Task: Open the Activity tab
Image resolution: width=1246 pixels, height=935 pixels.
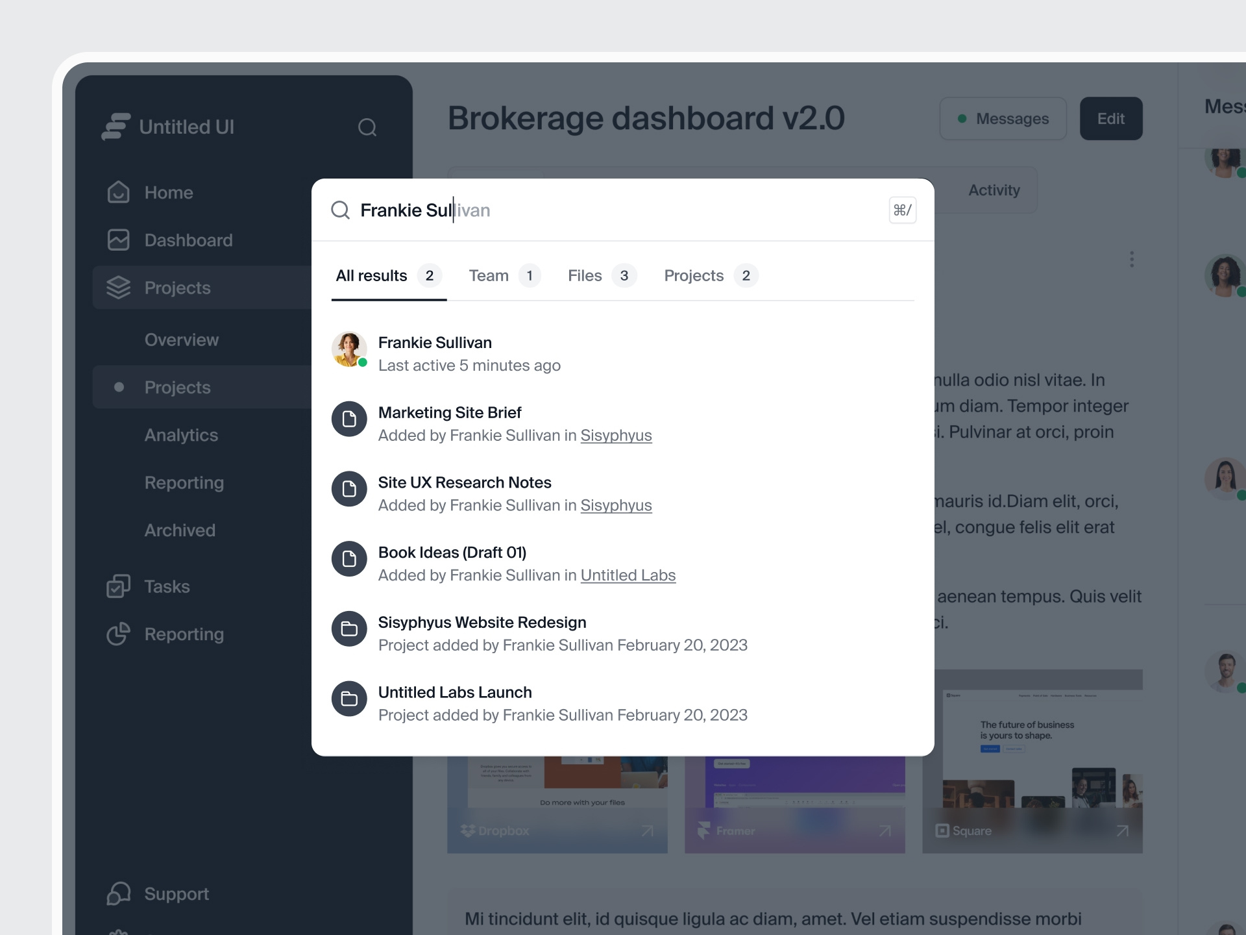Action: 994,190
